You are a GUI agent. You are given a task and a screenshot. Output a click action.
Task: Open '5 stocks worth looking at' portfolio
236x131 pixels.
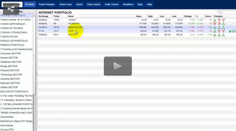tap(13, 24)
